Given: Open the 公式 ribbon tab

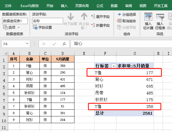Looking at the screenshot, I should click(100, 6).
